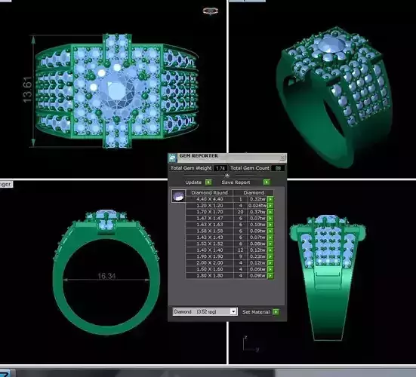Click the count 9 cell in the 1.90 row
Viewport: 416px width, 377px height.
[241, 256]
